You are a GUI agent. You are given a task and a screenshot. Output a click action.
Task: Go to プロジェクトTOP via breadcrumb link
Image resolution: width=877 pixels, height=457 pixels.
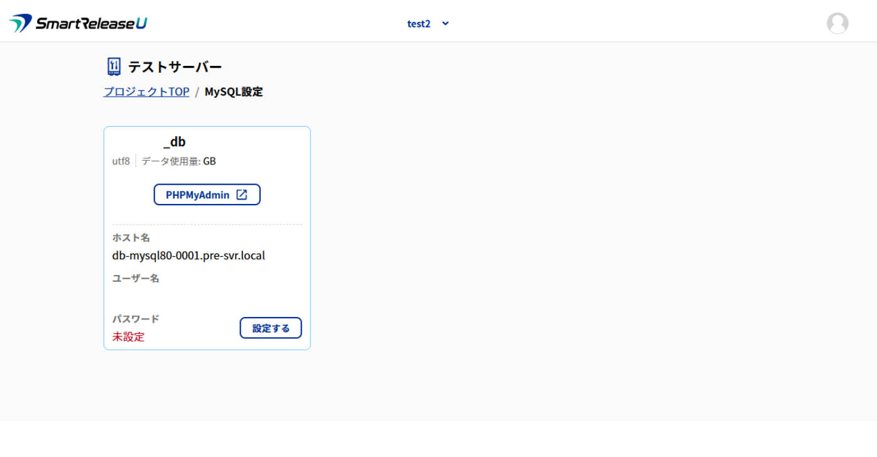pyautogui.click(x=146, y=92)
